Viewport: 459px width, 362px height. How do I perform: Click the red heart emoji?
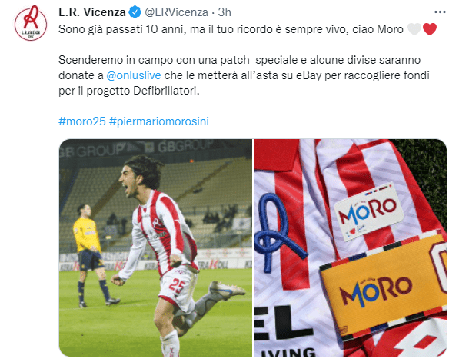pos(430,29)
